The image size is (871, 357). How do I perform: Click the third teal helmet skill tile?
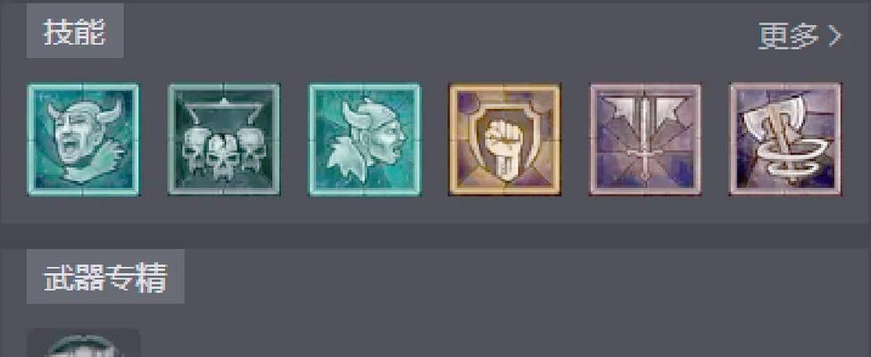tap(364, 139)
